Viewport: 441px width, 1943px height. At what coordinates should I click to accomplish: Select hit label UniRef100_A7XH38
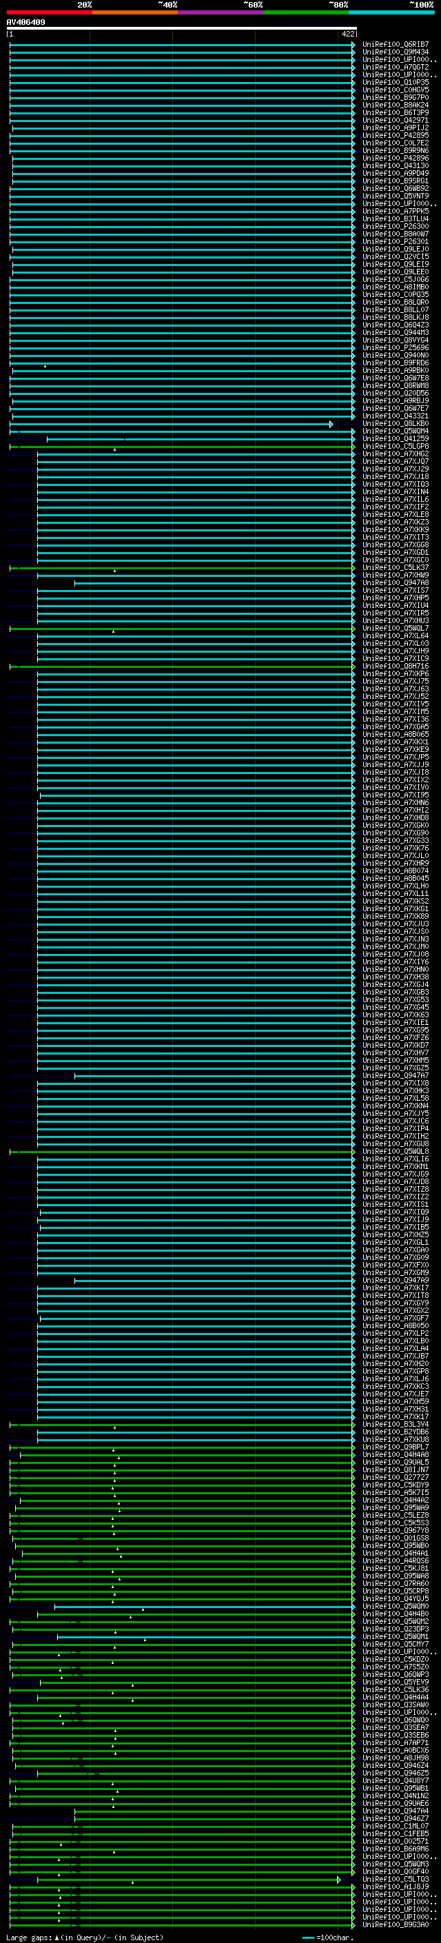pyautogui.click(x=396, y=977)
